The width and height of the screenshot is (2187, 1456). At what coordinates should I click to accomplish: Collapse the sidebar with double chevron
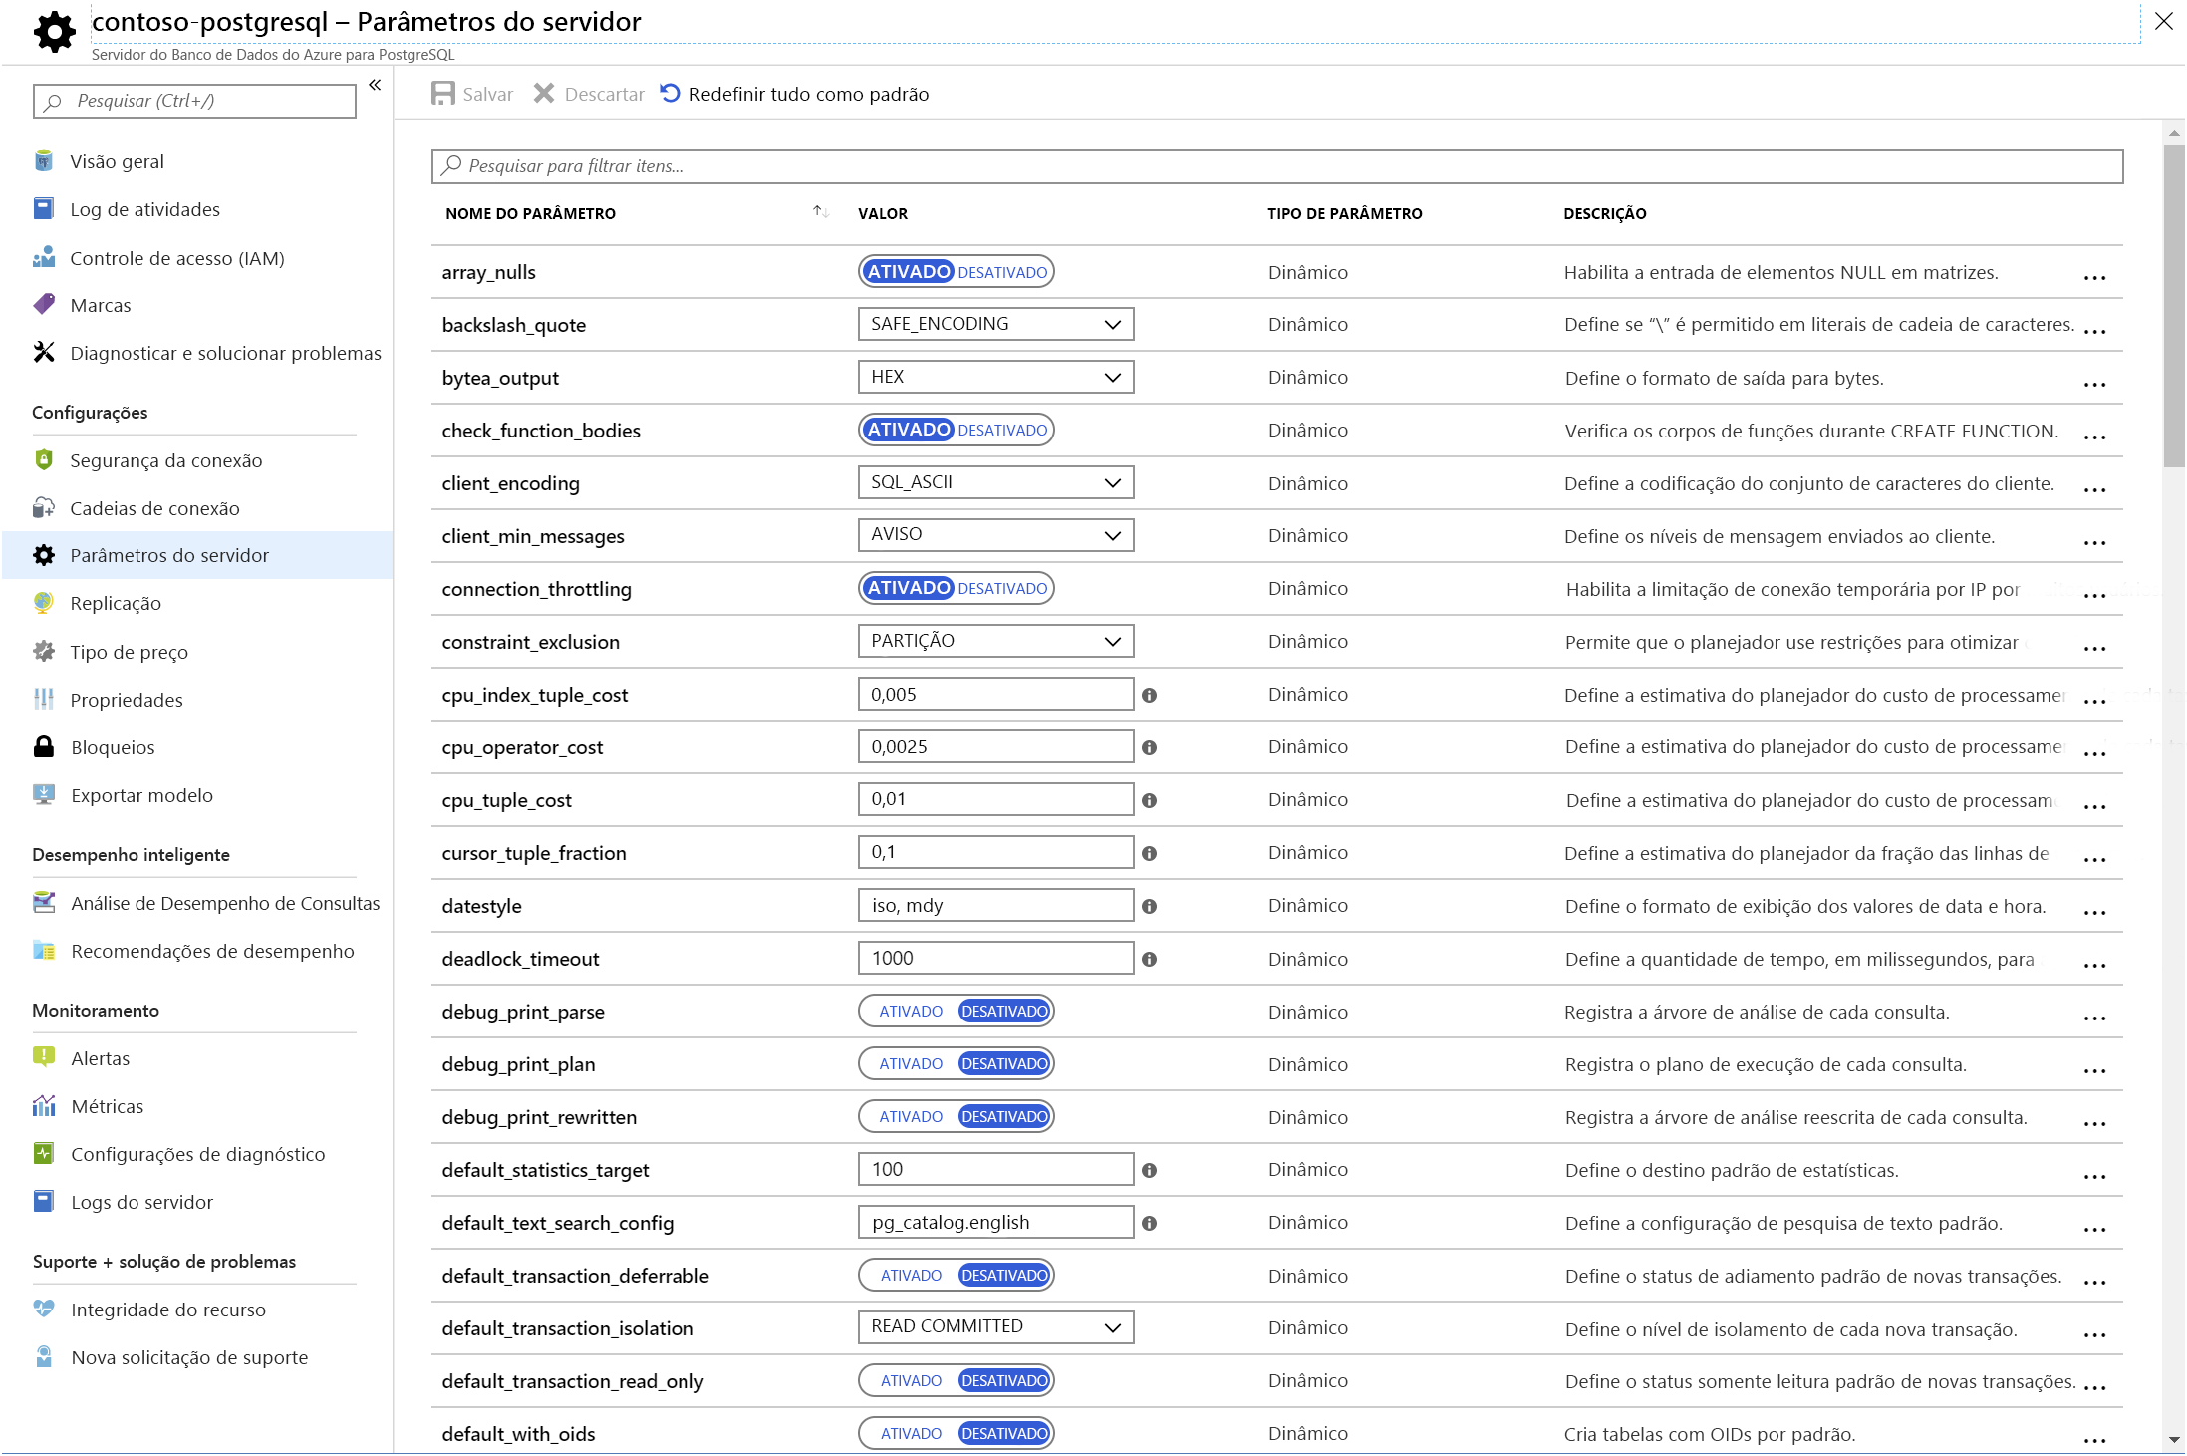(376, 86)
